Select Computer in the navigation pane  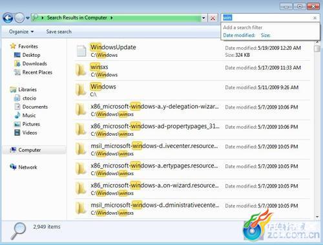coord(30,150)
